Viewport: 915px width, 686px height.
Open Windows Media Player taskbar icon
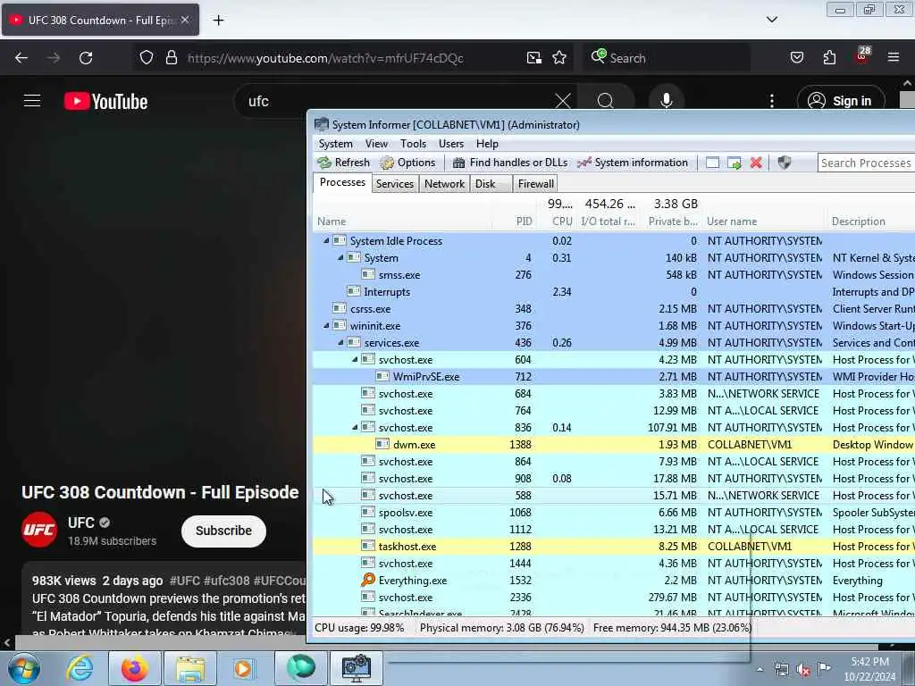(x=243, y=668)
